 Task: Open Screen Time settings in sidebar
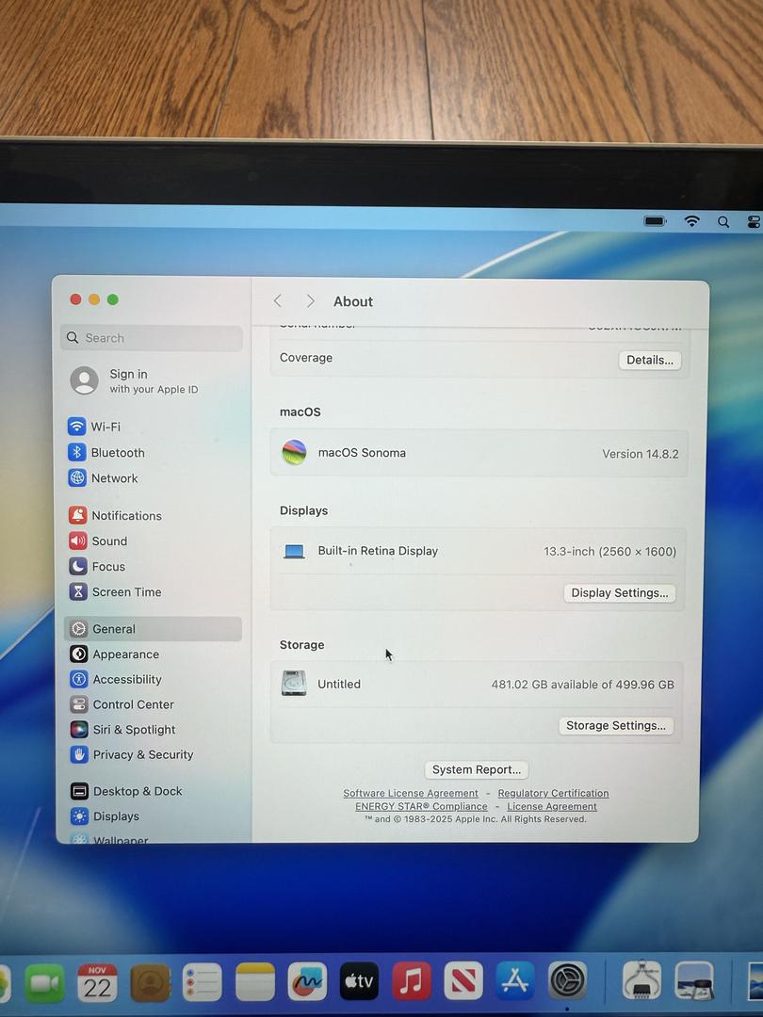pos(116,591)
